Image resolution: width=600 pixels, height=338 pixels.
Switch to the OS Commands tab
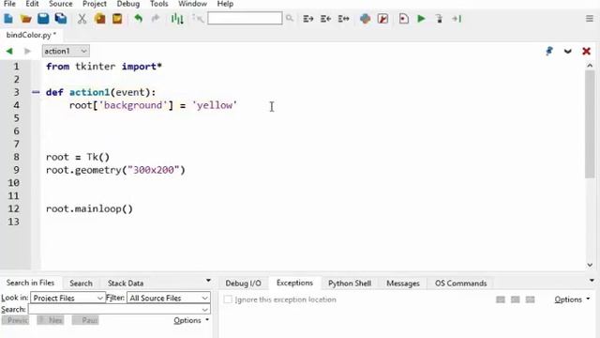[460, 284]
